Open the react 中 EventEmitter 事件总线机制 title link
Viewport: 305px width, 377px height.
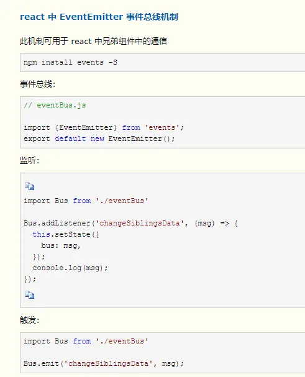[x=99, y=17]
